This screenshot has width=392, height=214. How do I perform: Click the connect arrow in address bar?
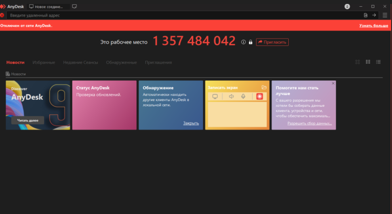374,15
